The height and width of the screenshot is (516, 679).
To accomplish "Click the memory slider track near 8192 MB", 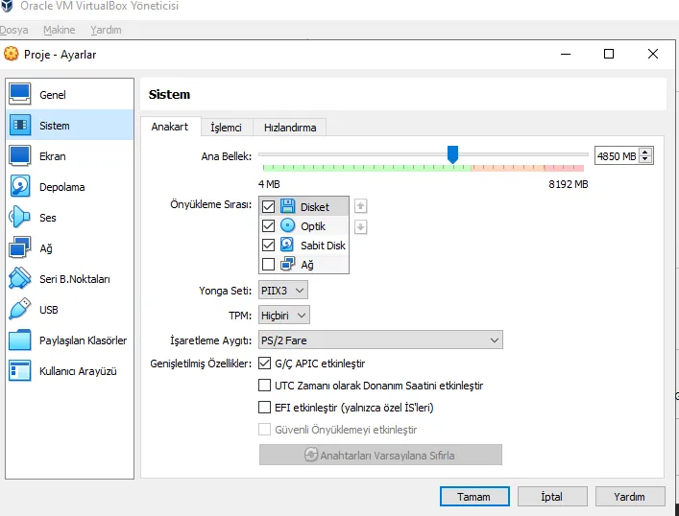I will (x=580, y=154).
